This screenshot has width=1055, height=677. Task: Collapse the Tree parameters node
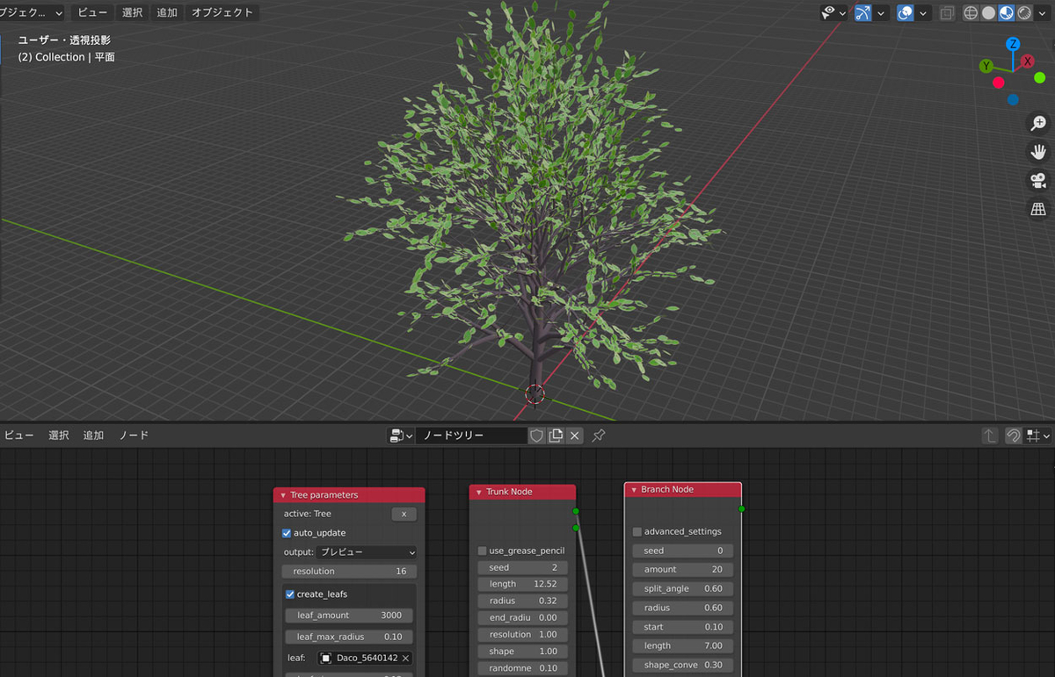(x=282, y=495)
